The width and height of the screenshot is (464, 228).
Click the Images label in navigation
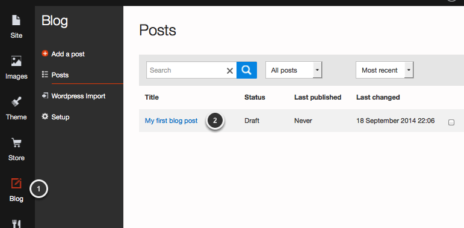click(16, 76)
